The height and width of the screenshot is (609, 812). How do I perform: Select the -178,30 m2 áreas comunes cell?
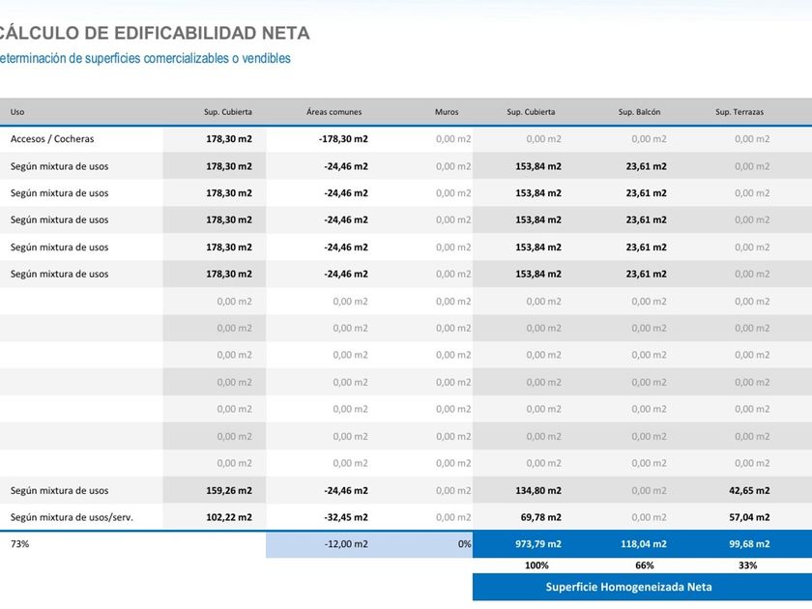[x=344, y=139]
